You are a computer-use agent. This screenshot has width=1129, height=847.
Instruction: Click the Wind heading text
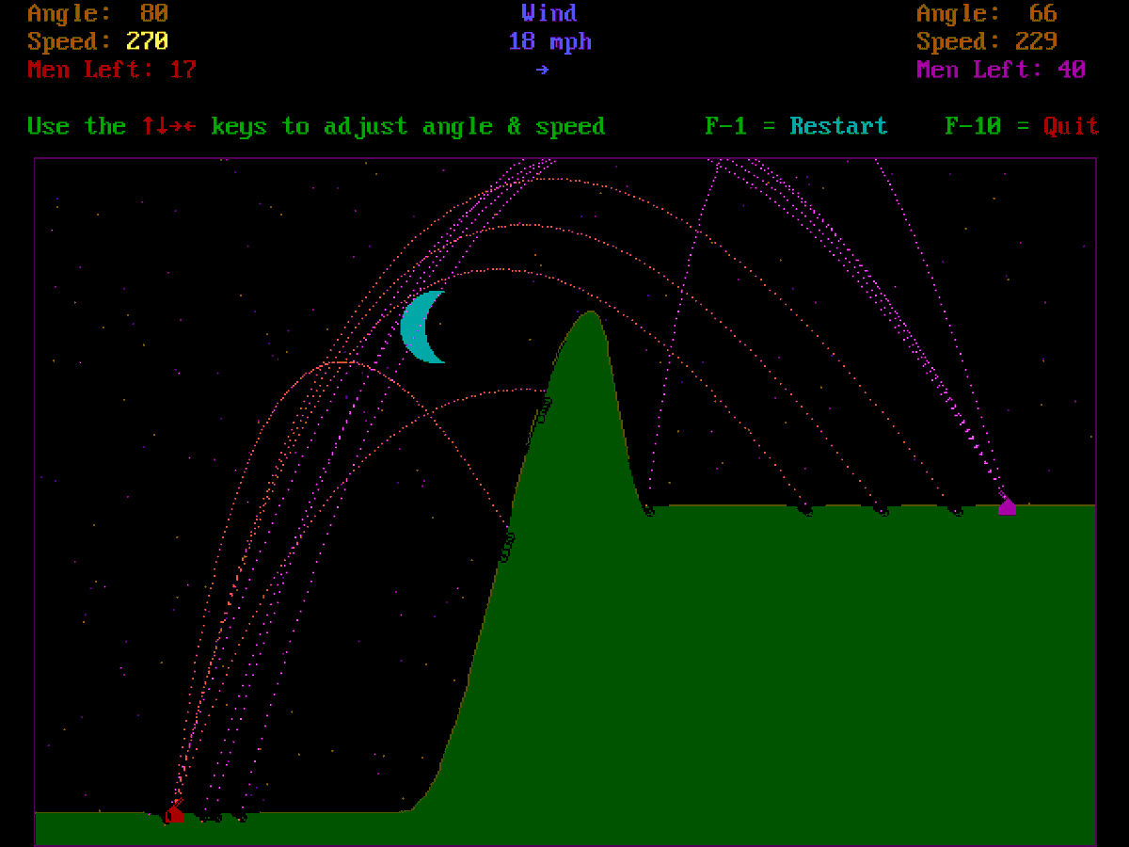(x=549, y=13)
